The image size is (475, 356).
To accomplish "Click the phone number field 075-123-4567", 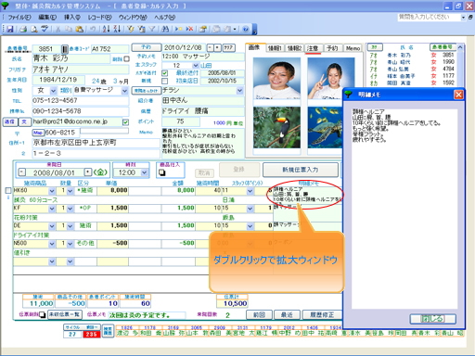I will (81, 101).
